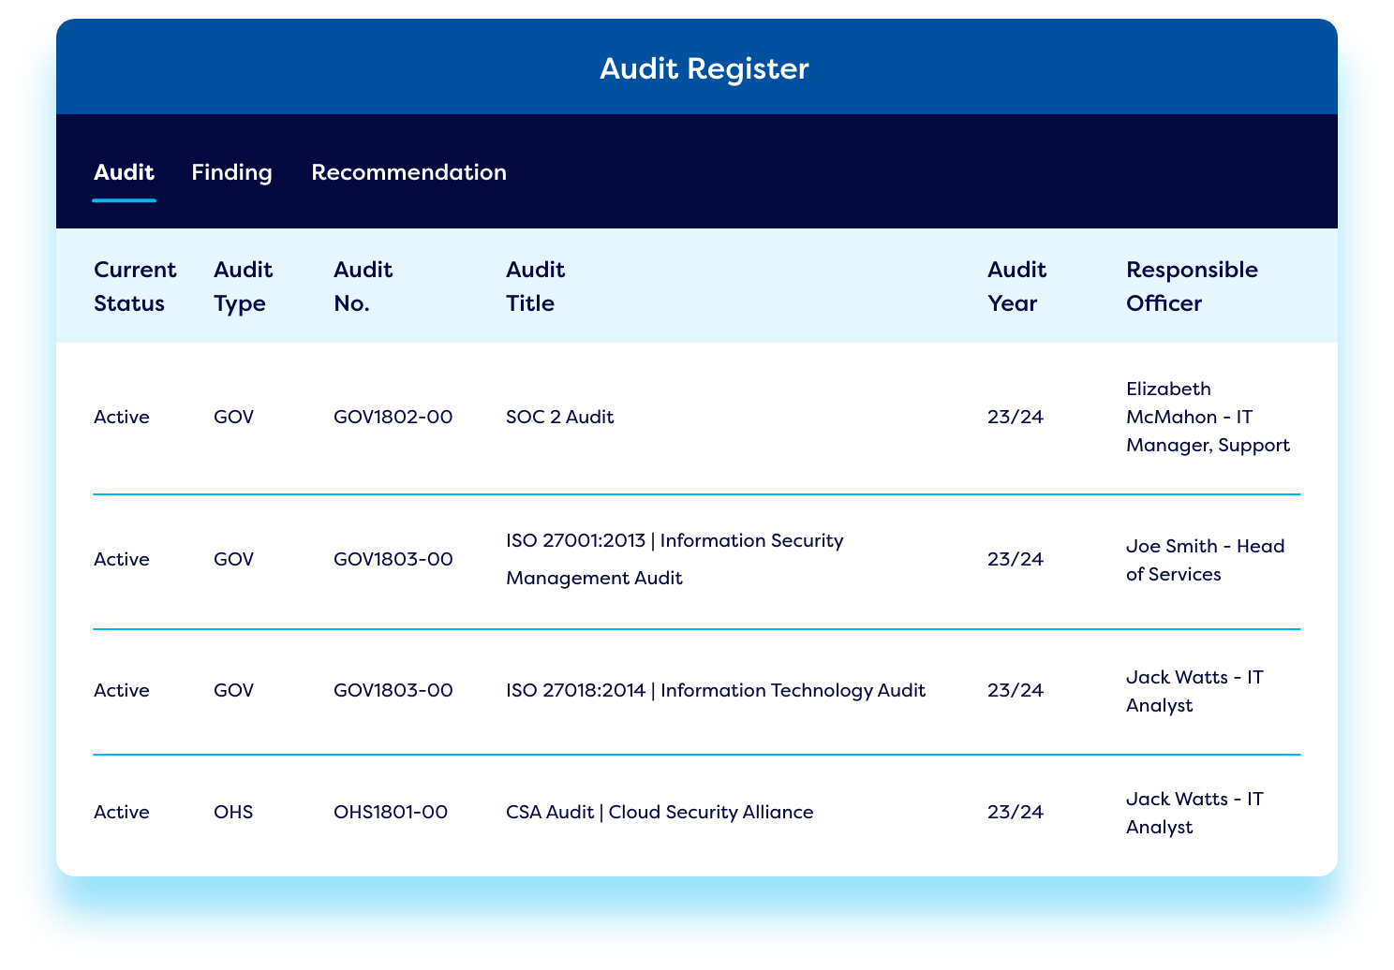1394x970 pixels.
Task: Select audit number OHS1801-00
Action: pos(391,812)
